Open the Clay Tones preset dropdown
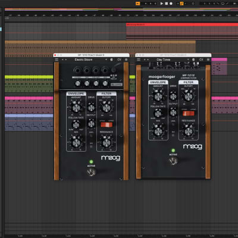Viewport: 238px width, 238px height. click(x=164, y=59)
